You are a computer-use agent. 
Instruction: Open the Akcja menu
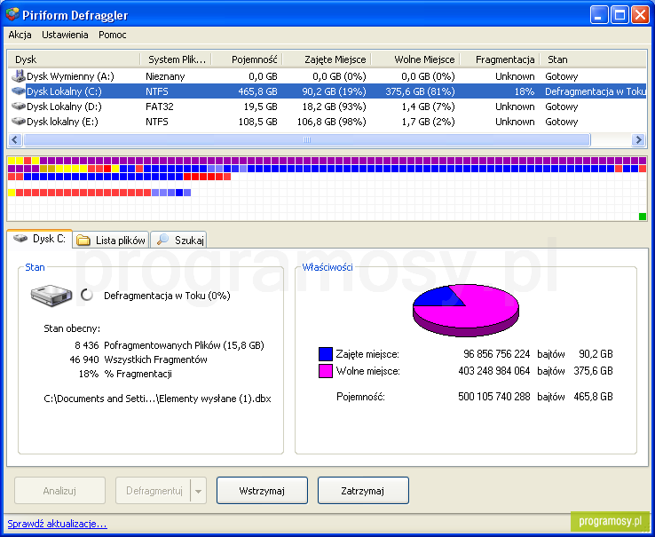click(20, 35)
